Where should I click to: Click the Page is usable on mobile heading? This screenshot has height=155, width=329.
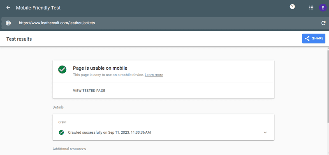coord(100,68)
